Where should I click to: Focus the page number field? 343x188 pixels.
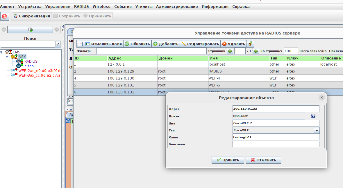click(240, 51)
